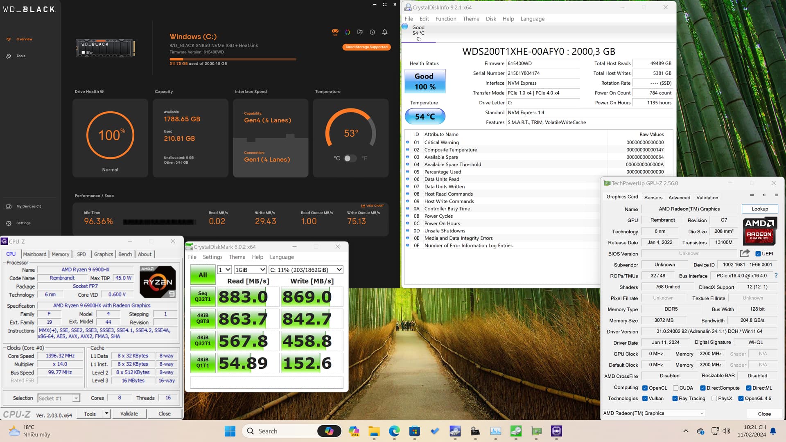The width and height of the screenshot is (786, 442).
Task: Click the taskbar Search box
Action: [292, 431]
